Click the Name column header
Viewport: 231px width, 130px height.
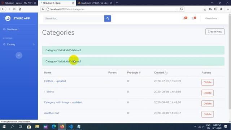coord(48,73)
